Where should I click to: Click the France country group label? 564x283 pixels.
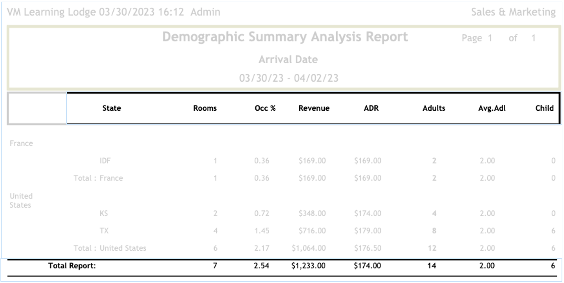click(21, 144)
